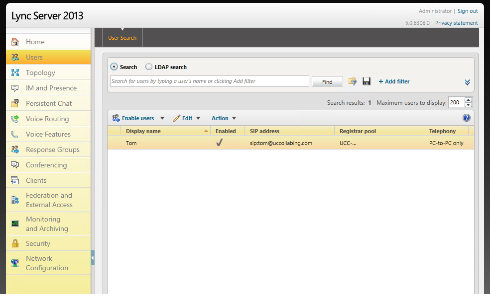
Task: Click sip:tom@uccollabing.com cell
Action: (x=281, y=143)
